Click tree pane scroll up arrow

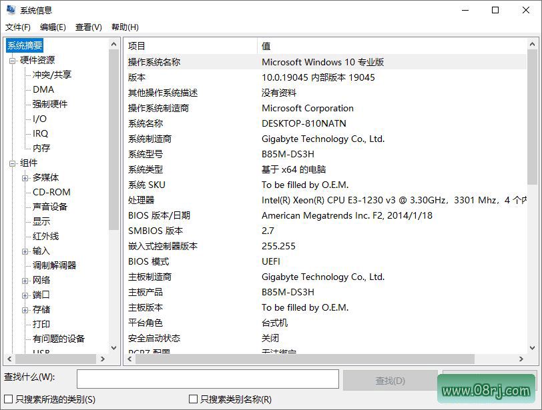(x=113, y=44)
